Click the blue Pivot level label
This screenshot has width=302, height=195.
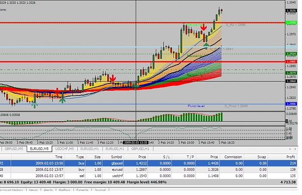(x=196, y=106)
